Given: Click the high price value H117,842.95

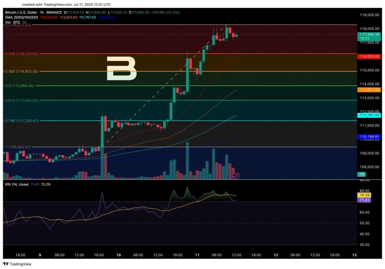Looking at the screenshot, I should (96, 12).
